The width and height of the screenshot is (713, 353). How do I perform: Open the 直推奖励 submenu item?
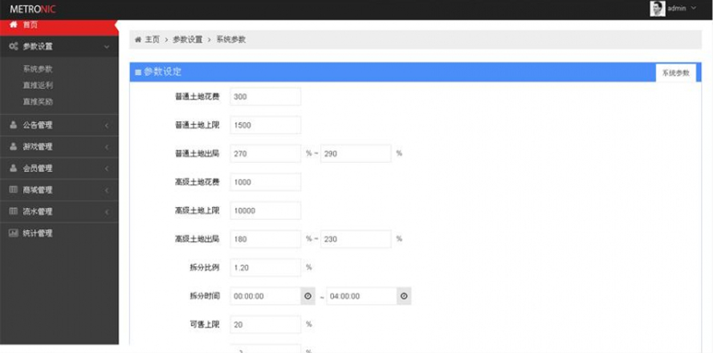pyautogui.click(x=38, y=102)
